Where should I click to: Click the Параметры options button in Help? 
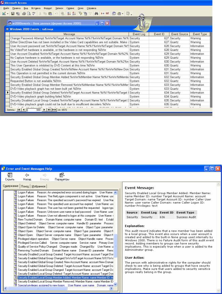(x=62, y=177)
